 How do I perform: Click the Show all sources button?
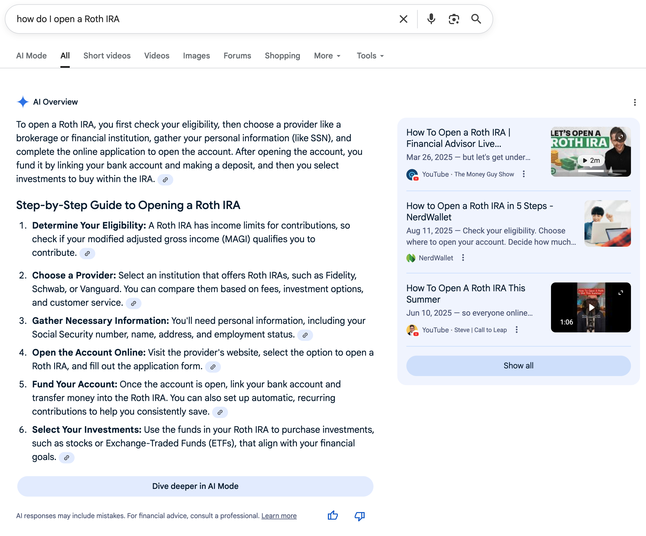(518, 366)
